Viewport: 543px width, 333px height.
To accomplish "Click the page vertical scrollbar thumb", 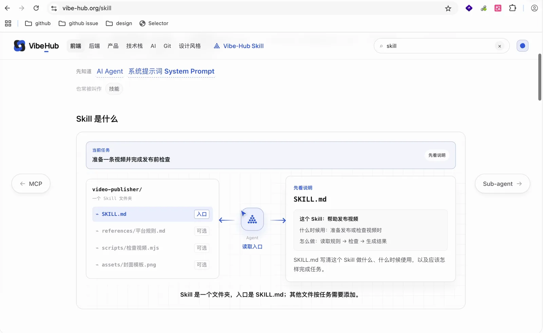I will pos(540,77).
